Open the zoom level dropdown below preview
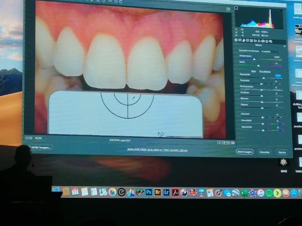 click(46, 138)
